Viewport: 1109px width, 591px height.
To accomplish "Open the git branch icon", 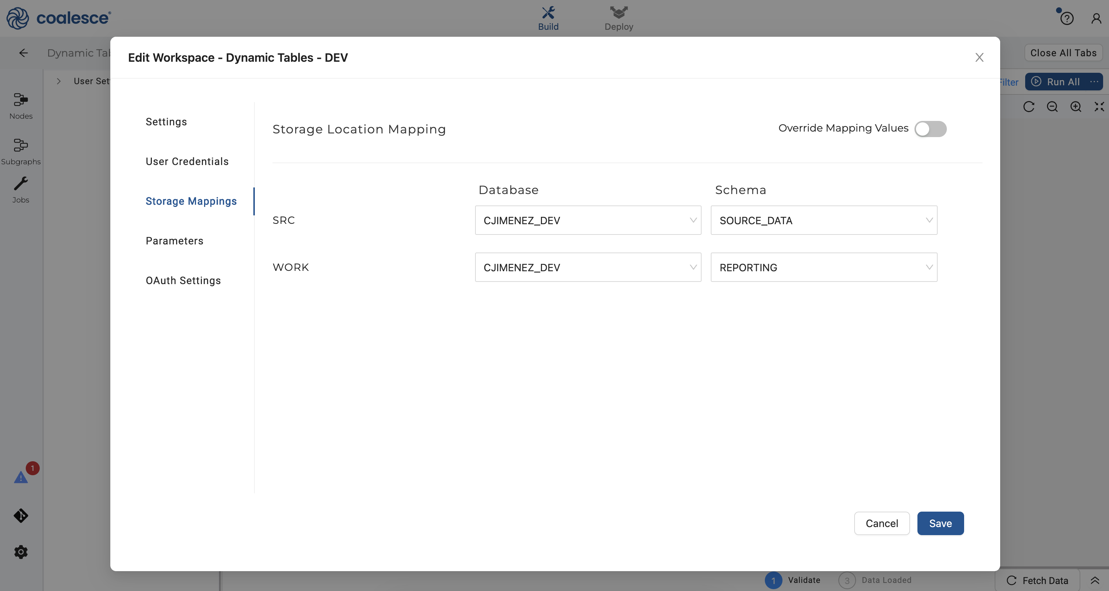I will 21,515.
